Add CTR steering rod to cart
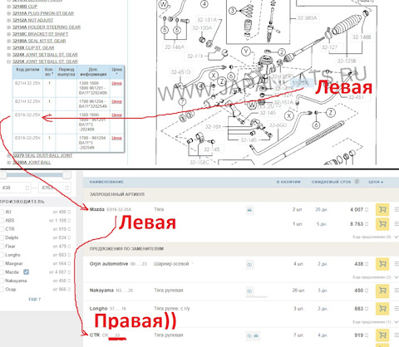This screenshot has width=399, height=347. (382, 335)
